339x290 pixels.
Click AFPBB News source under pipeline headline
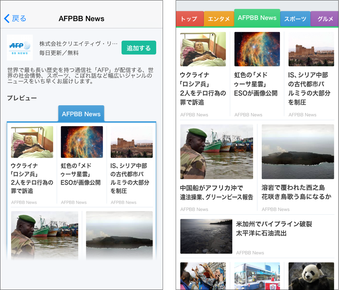pyautogui.click(x=250, y=253)
